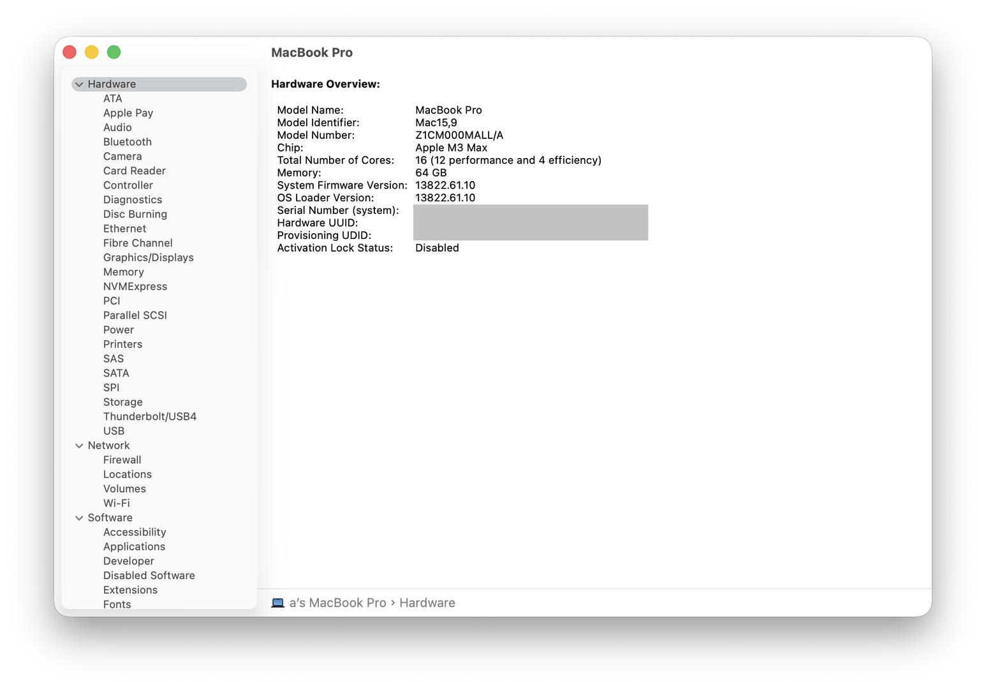Click the Activation Lock Status value

coord(437,248)
